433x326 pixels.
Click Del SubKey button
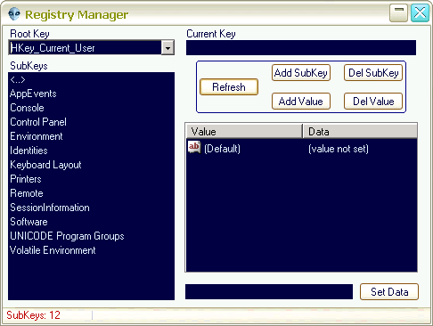pyautogui.click(x=373, y=73)
